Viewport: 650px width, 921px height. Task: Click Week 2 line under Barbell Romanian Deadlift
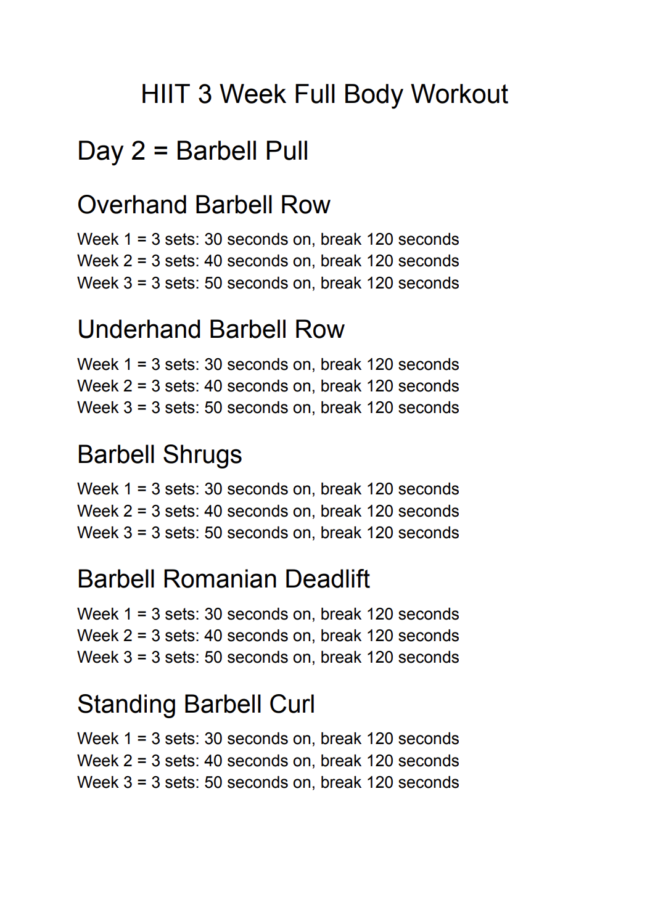click(x=268, y=636)
